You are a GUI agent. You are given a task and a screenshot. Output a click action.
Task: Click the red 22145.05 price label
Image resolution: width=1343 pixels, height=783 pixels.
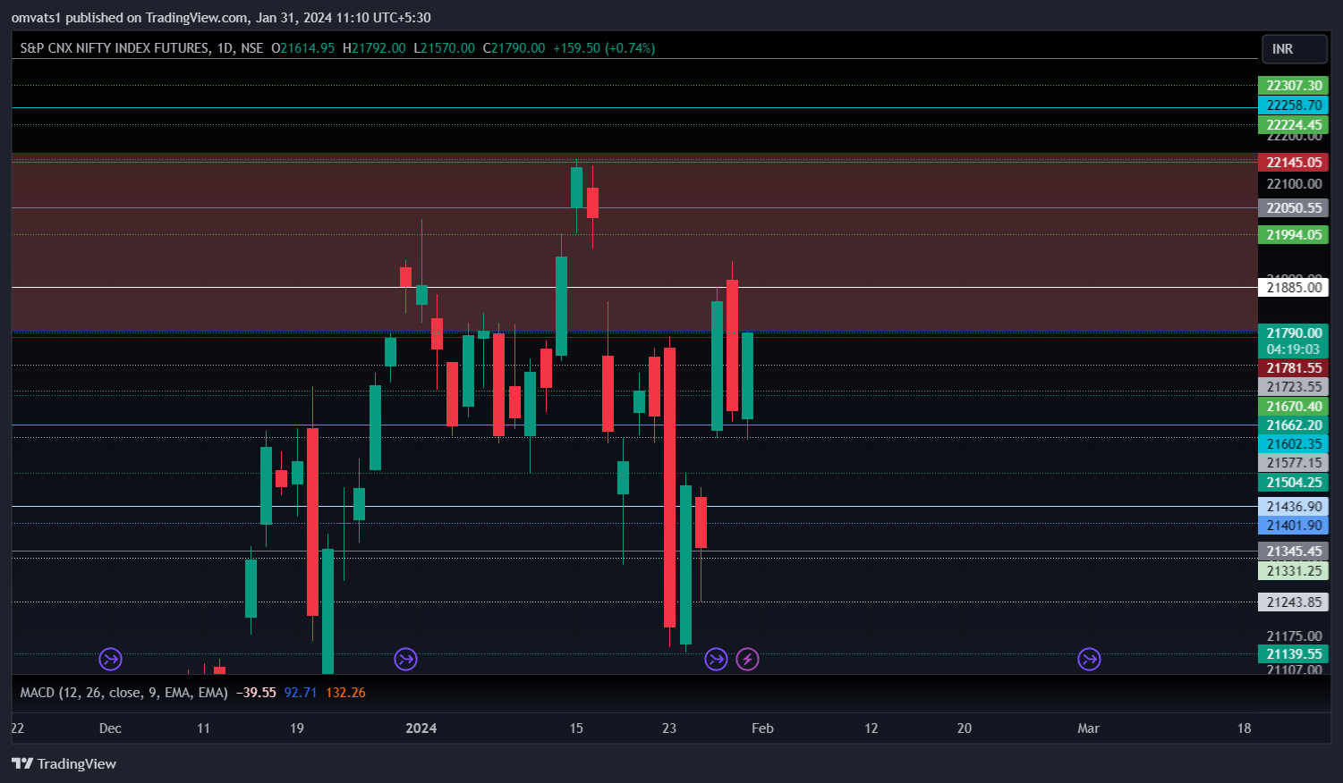pyautogui.click(x=1294, y=163)
